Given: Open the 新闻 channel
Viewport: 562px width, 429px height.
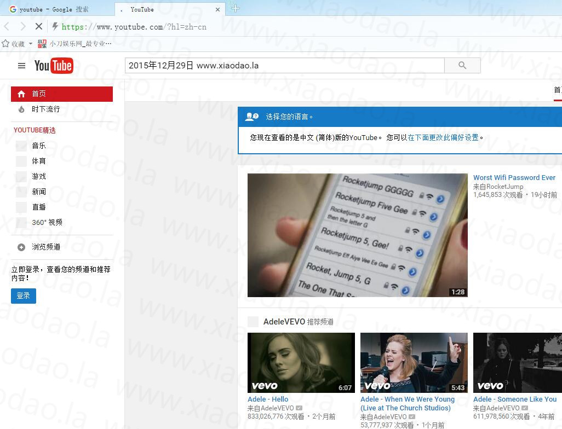Looking at the screenshot, I should click(39, 192).
